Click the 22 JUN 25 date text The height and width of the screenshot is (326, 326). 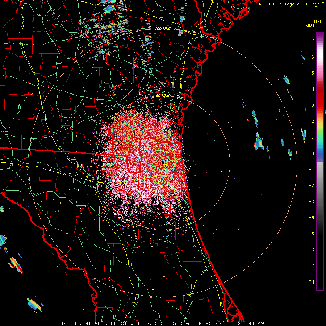(230, 323)
